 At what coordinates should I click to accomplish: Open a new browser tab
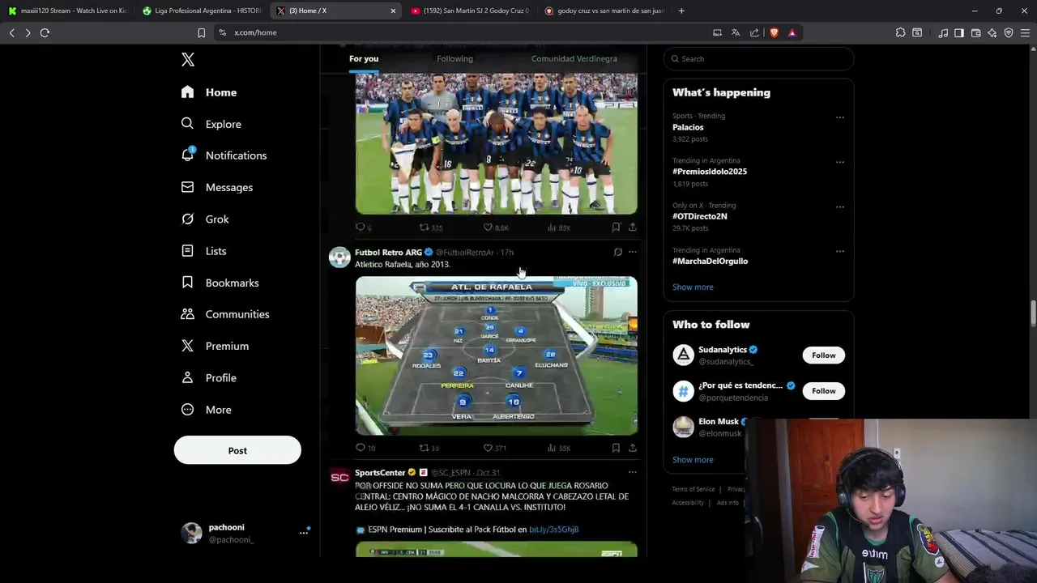point(681,11)
